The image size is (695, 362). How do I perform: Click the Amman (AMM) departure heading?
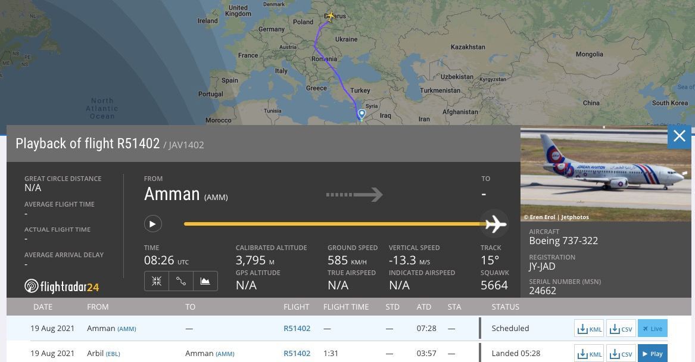point(186,195)
